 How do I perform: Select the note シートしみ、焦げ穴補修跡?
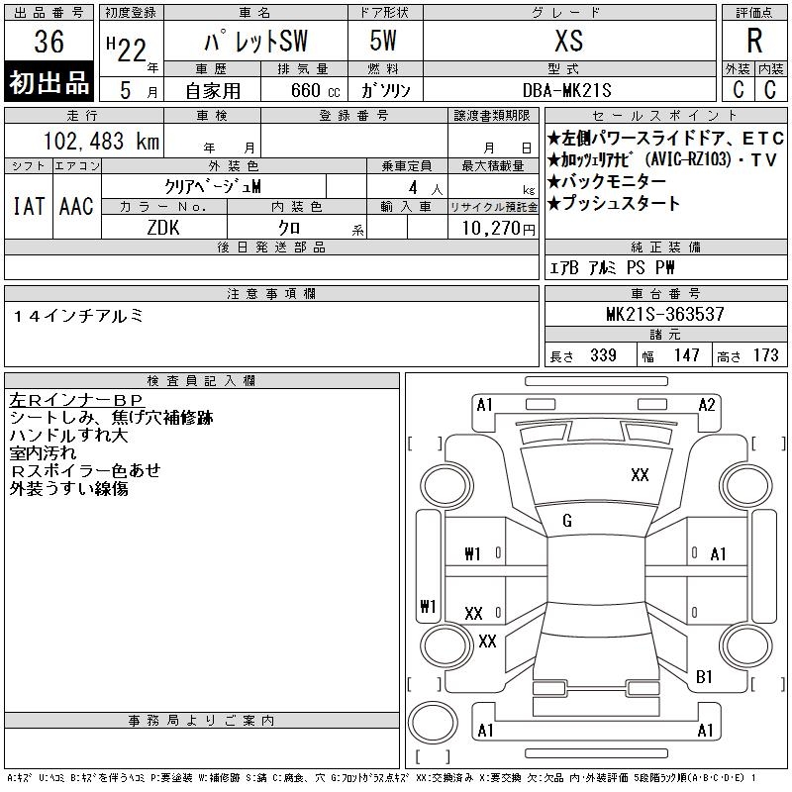pyautogui.click(x=111, y=418)
